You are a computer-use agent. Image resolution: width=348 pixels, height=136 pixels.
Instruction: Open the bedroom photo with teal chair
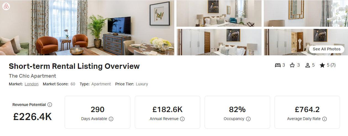click(219, 13)
